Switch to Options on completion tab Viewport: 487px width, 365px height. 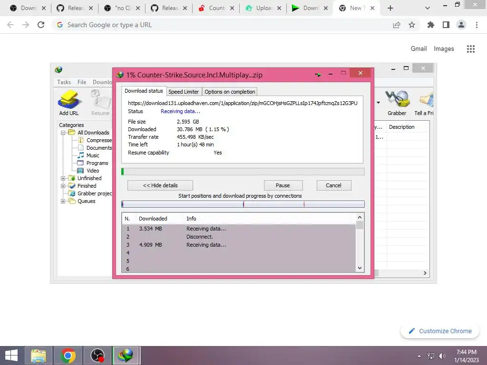coord(230,92)
